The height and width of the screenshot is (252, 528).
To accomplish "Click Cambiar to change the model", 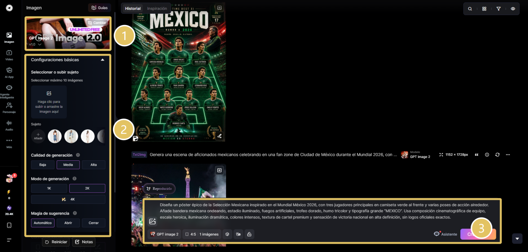I will coord(97,23).
